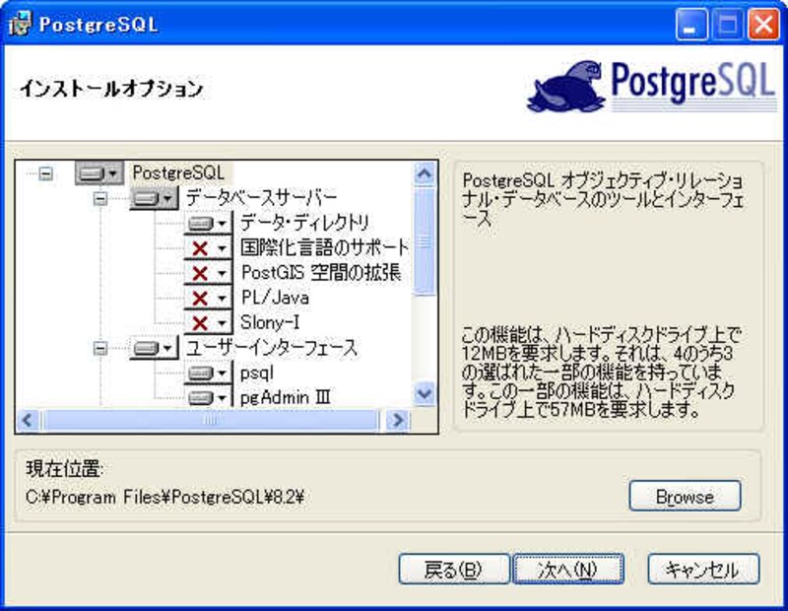Open feature dropdown for PostgreSQL root node
The width and height of the screenshot is (788, 611).
tap(99, 173)
